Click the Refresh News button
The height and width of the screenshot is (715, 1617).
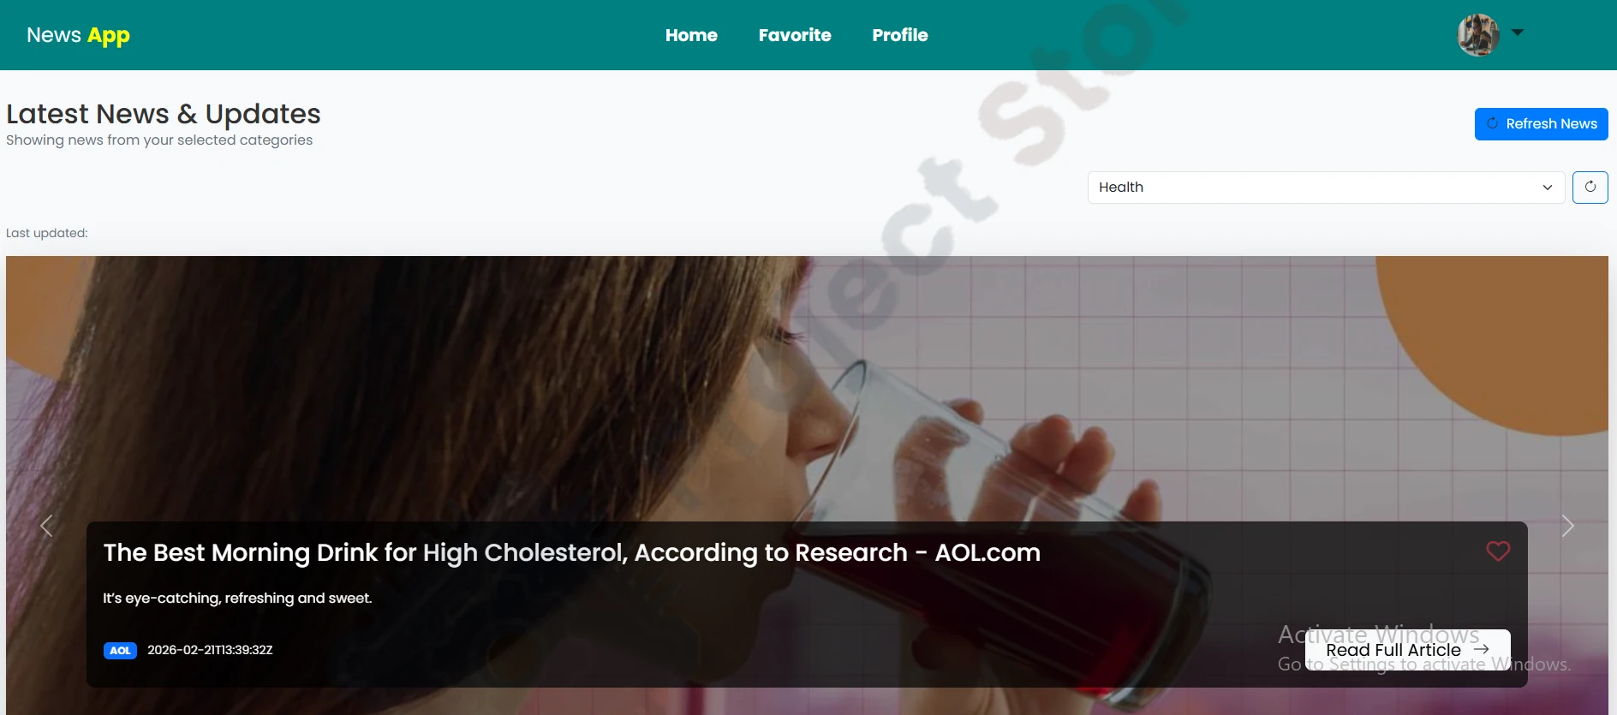click(1542, 124)
